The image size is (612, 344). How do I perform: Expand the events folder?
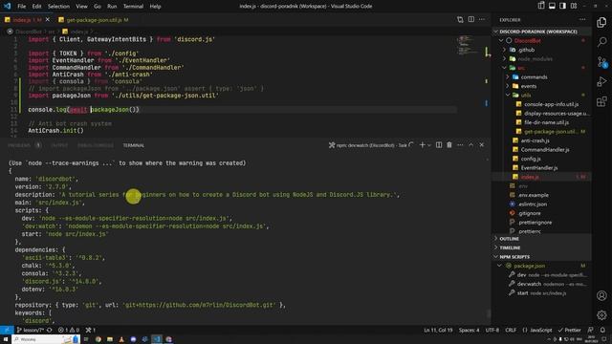point(542,86)
